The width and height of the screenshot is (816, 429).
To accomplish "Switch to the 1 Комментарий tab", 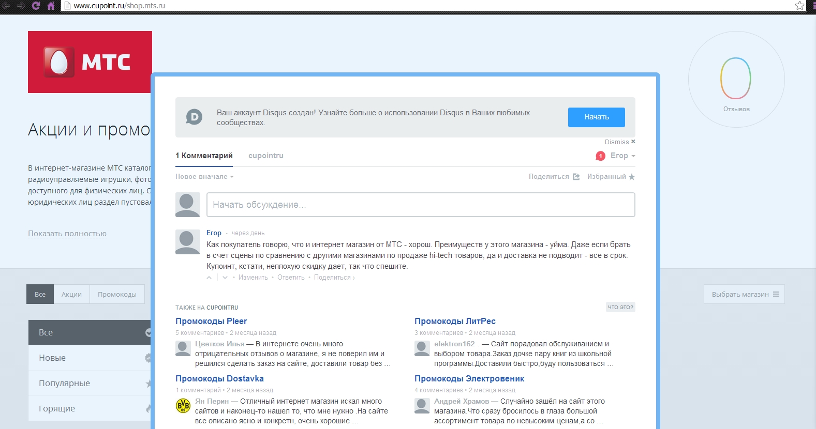I will [204, 156].
